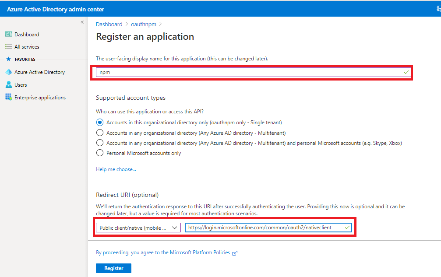
Task: Click the Users person icon
Action: point(8,85)
